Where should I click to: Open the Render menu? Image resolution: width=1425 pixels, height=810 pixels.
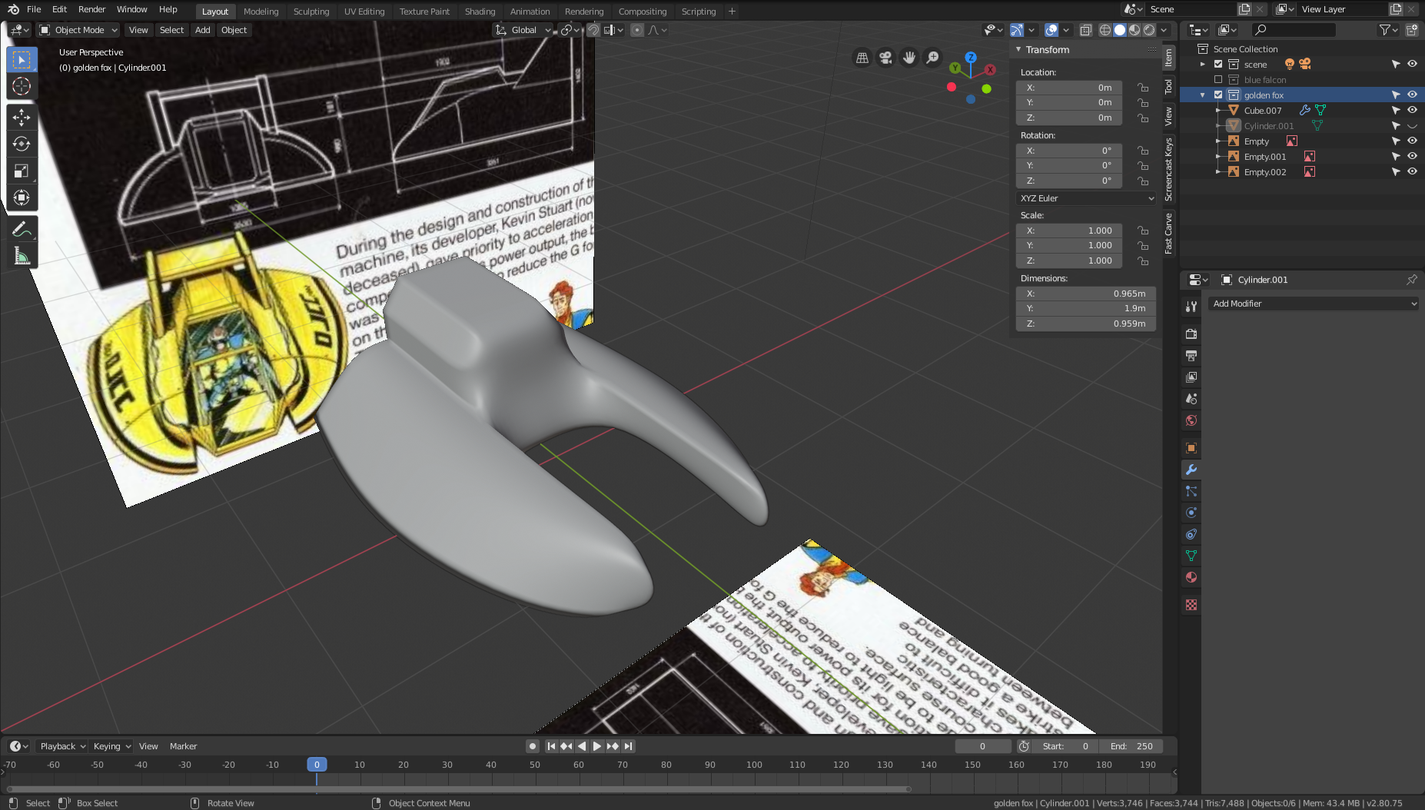tap(92, 9)
